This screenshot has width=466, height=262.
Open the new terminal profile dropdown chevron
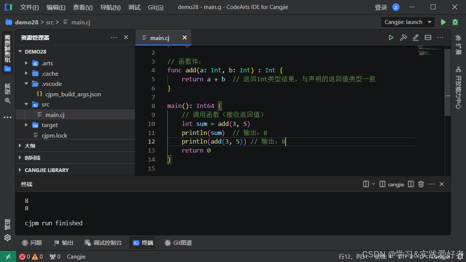coord(373,184)
